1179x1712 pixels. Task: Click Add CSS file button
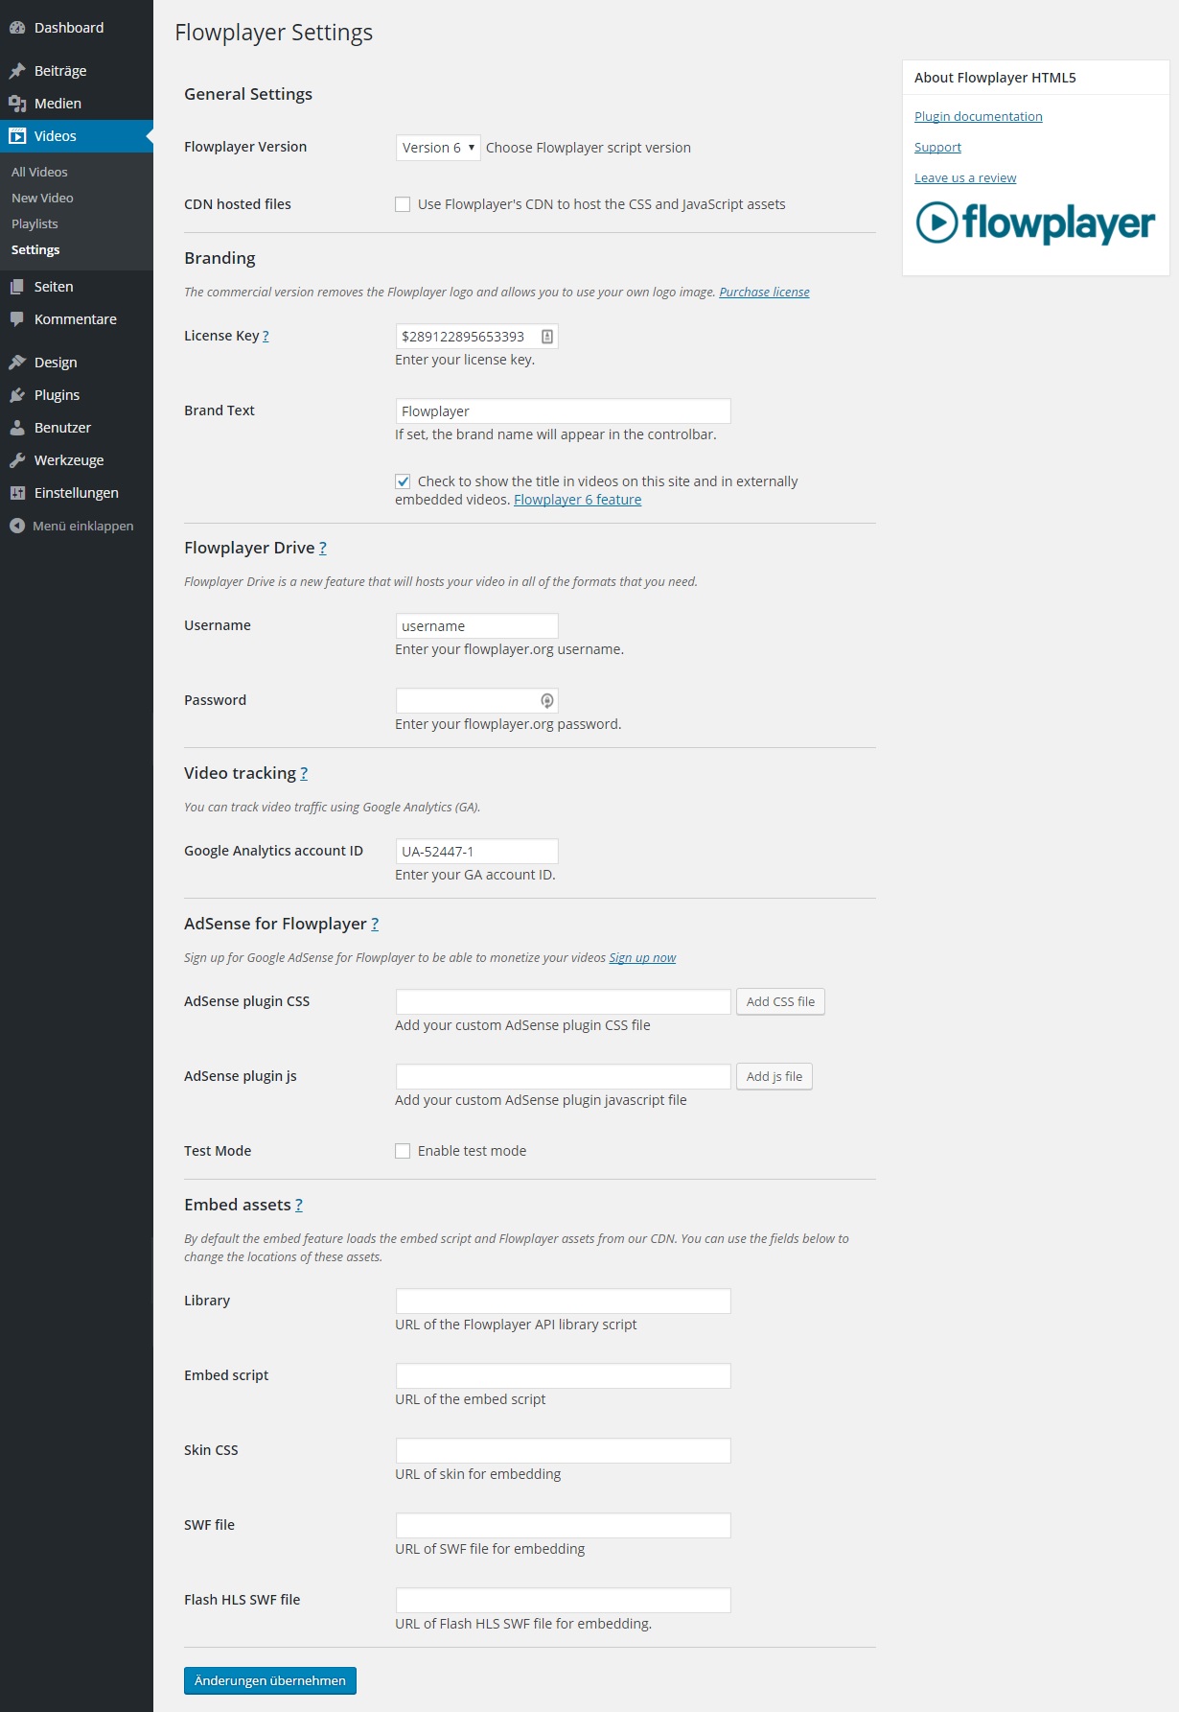pyautogui.click(x=780, y=1001)
